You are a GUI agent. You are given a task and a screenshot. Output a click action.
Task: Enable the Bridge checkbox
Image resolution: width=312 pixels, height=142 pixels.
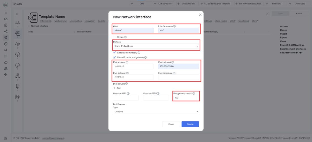114,37
